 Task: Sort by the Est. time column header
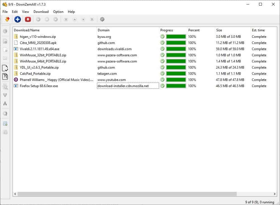[x=264, y=30]
